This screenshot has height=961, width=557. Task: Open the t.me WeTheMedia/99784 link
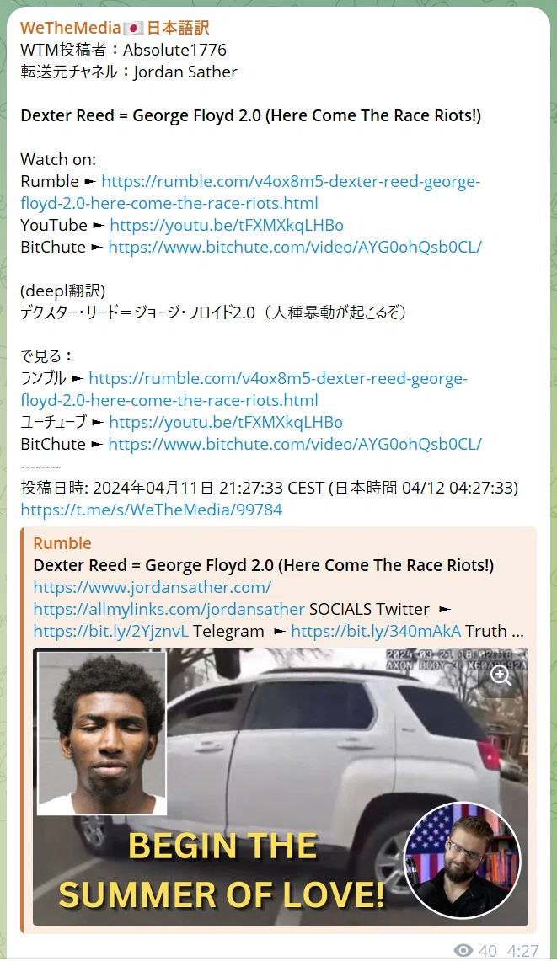click(x=152, y=510)
